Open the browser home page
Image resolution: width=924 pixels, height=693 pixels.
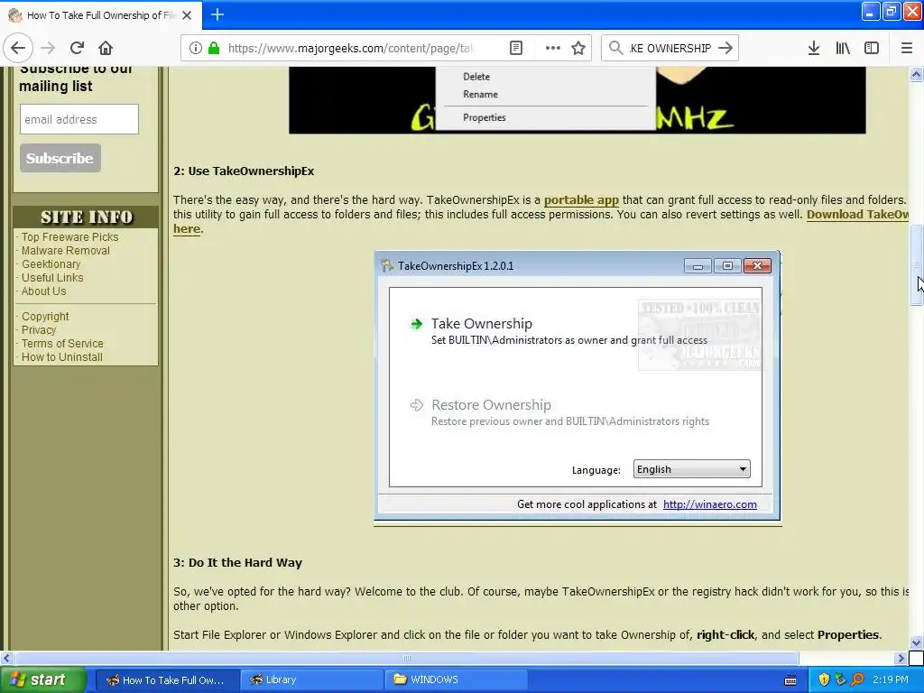pos(106,48)
